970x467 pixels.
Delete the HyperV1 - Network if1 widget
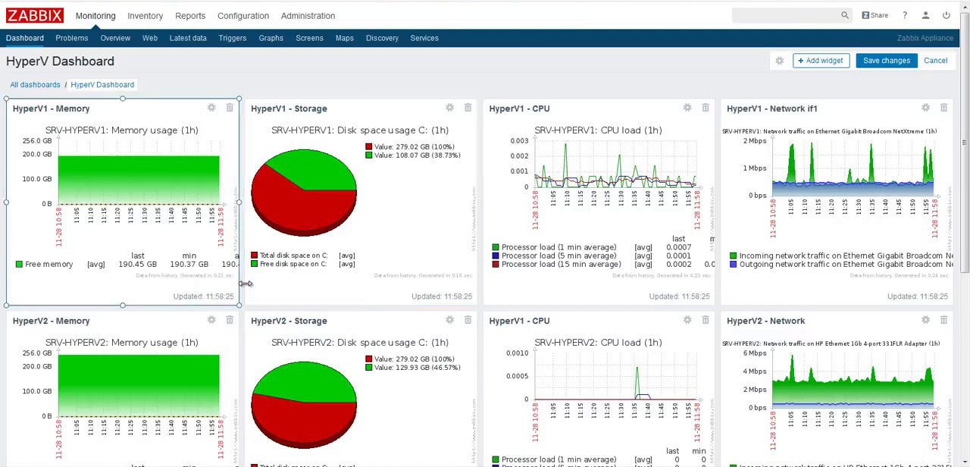pyautogui.click(x=943, y=108)
